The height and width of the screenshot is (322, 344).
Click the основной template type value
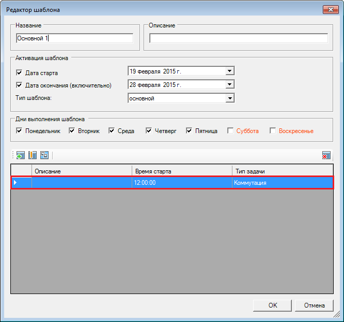pos(142,98)
